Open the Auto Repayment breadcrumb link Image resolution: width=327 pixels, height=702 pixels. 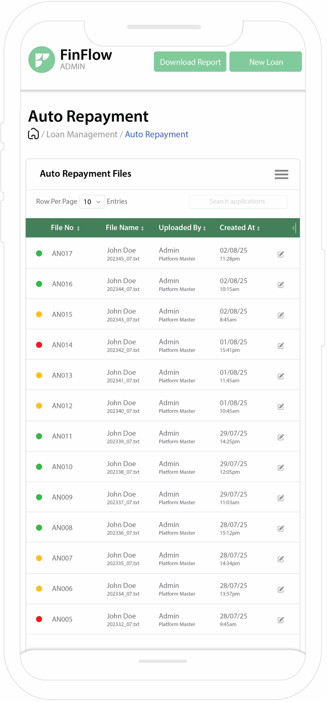pos(156,134)
